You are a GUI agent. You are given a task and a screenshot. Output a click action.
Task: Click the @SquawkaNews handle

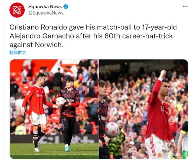[x=46, y=13]
